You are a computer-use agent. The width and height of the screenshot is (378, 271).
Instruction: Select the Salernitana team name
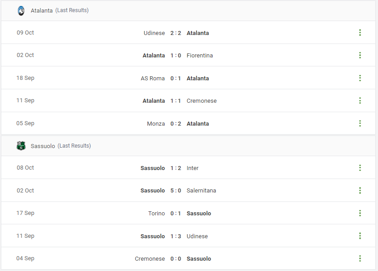[x=201, y=191]
